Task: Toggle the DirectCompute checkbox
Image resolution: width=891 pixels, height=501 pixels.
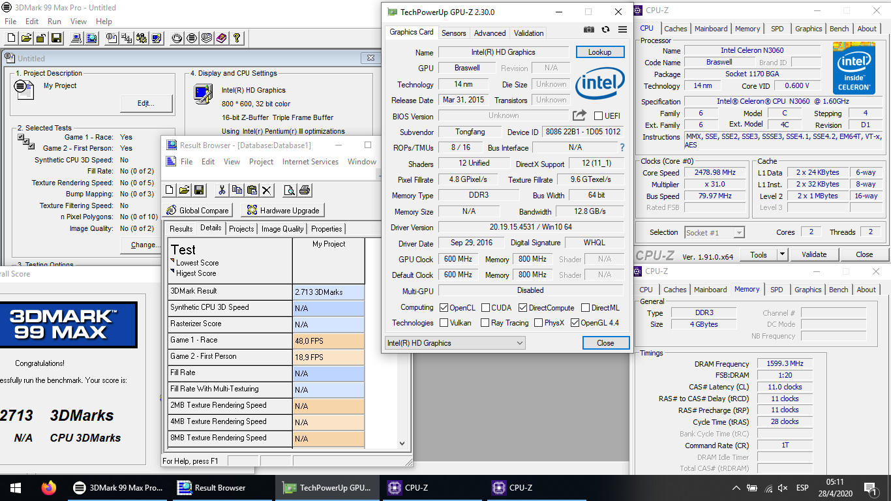Action: (x=522, y=308)
